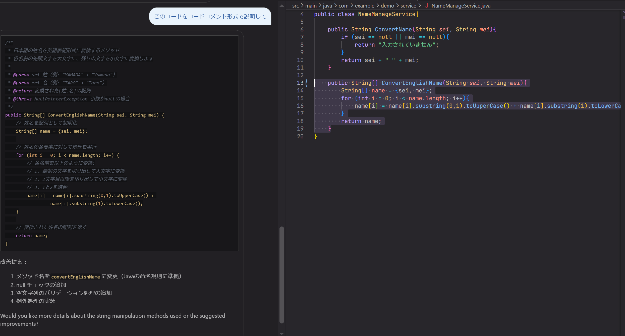Click the chat panel scroll-down arrow
625x336 pixels.
click(282, 333)
